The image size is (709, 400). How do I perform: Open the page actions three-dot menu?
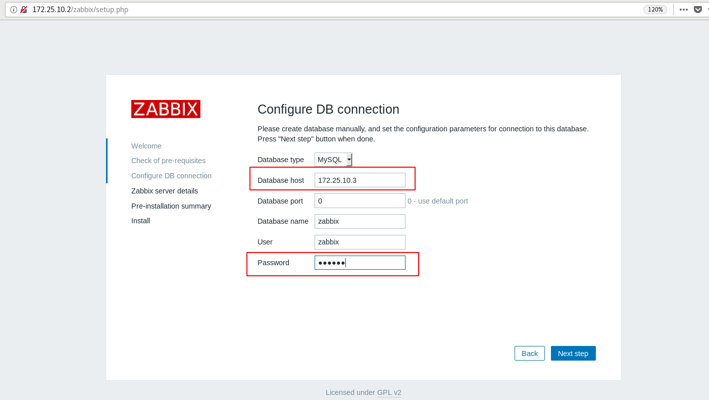pos(684,10)
